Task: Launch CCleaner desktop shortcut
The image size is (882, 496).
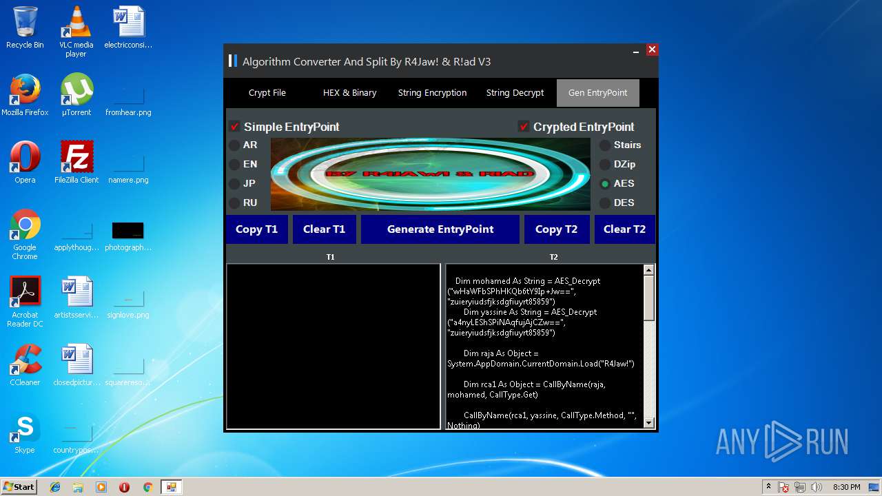Action: coord(25,365)
